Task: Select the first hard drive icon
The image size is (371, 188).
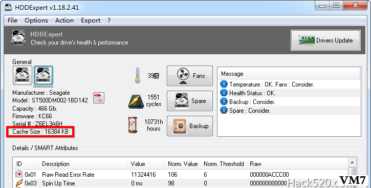Action: 23,75
